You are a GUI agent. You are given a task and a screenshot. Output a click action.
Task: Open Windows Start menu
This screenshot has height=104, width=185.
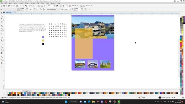point(66,102)
